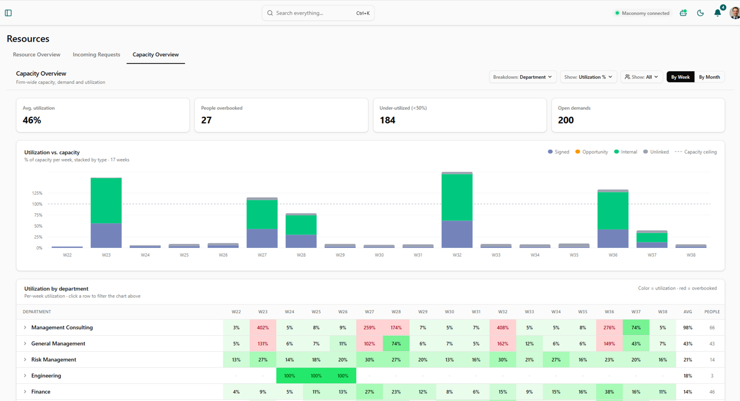Viewport: 740px width, 401px height.
Task: Switch to the Resource Overview tab
Action: click(x=36, y=55)
